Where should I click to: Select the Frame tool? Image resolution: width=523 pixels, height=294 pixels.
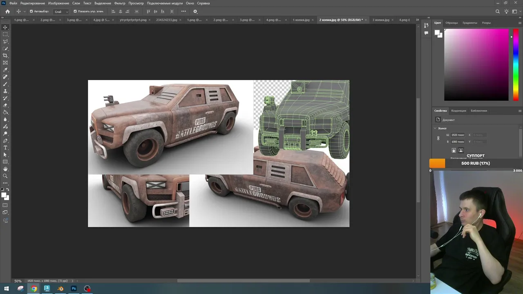click(x=5, y=63)
